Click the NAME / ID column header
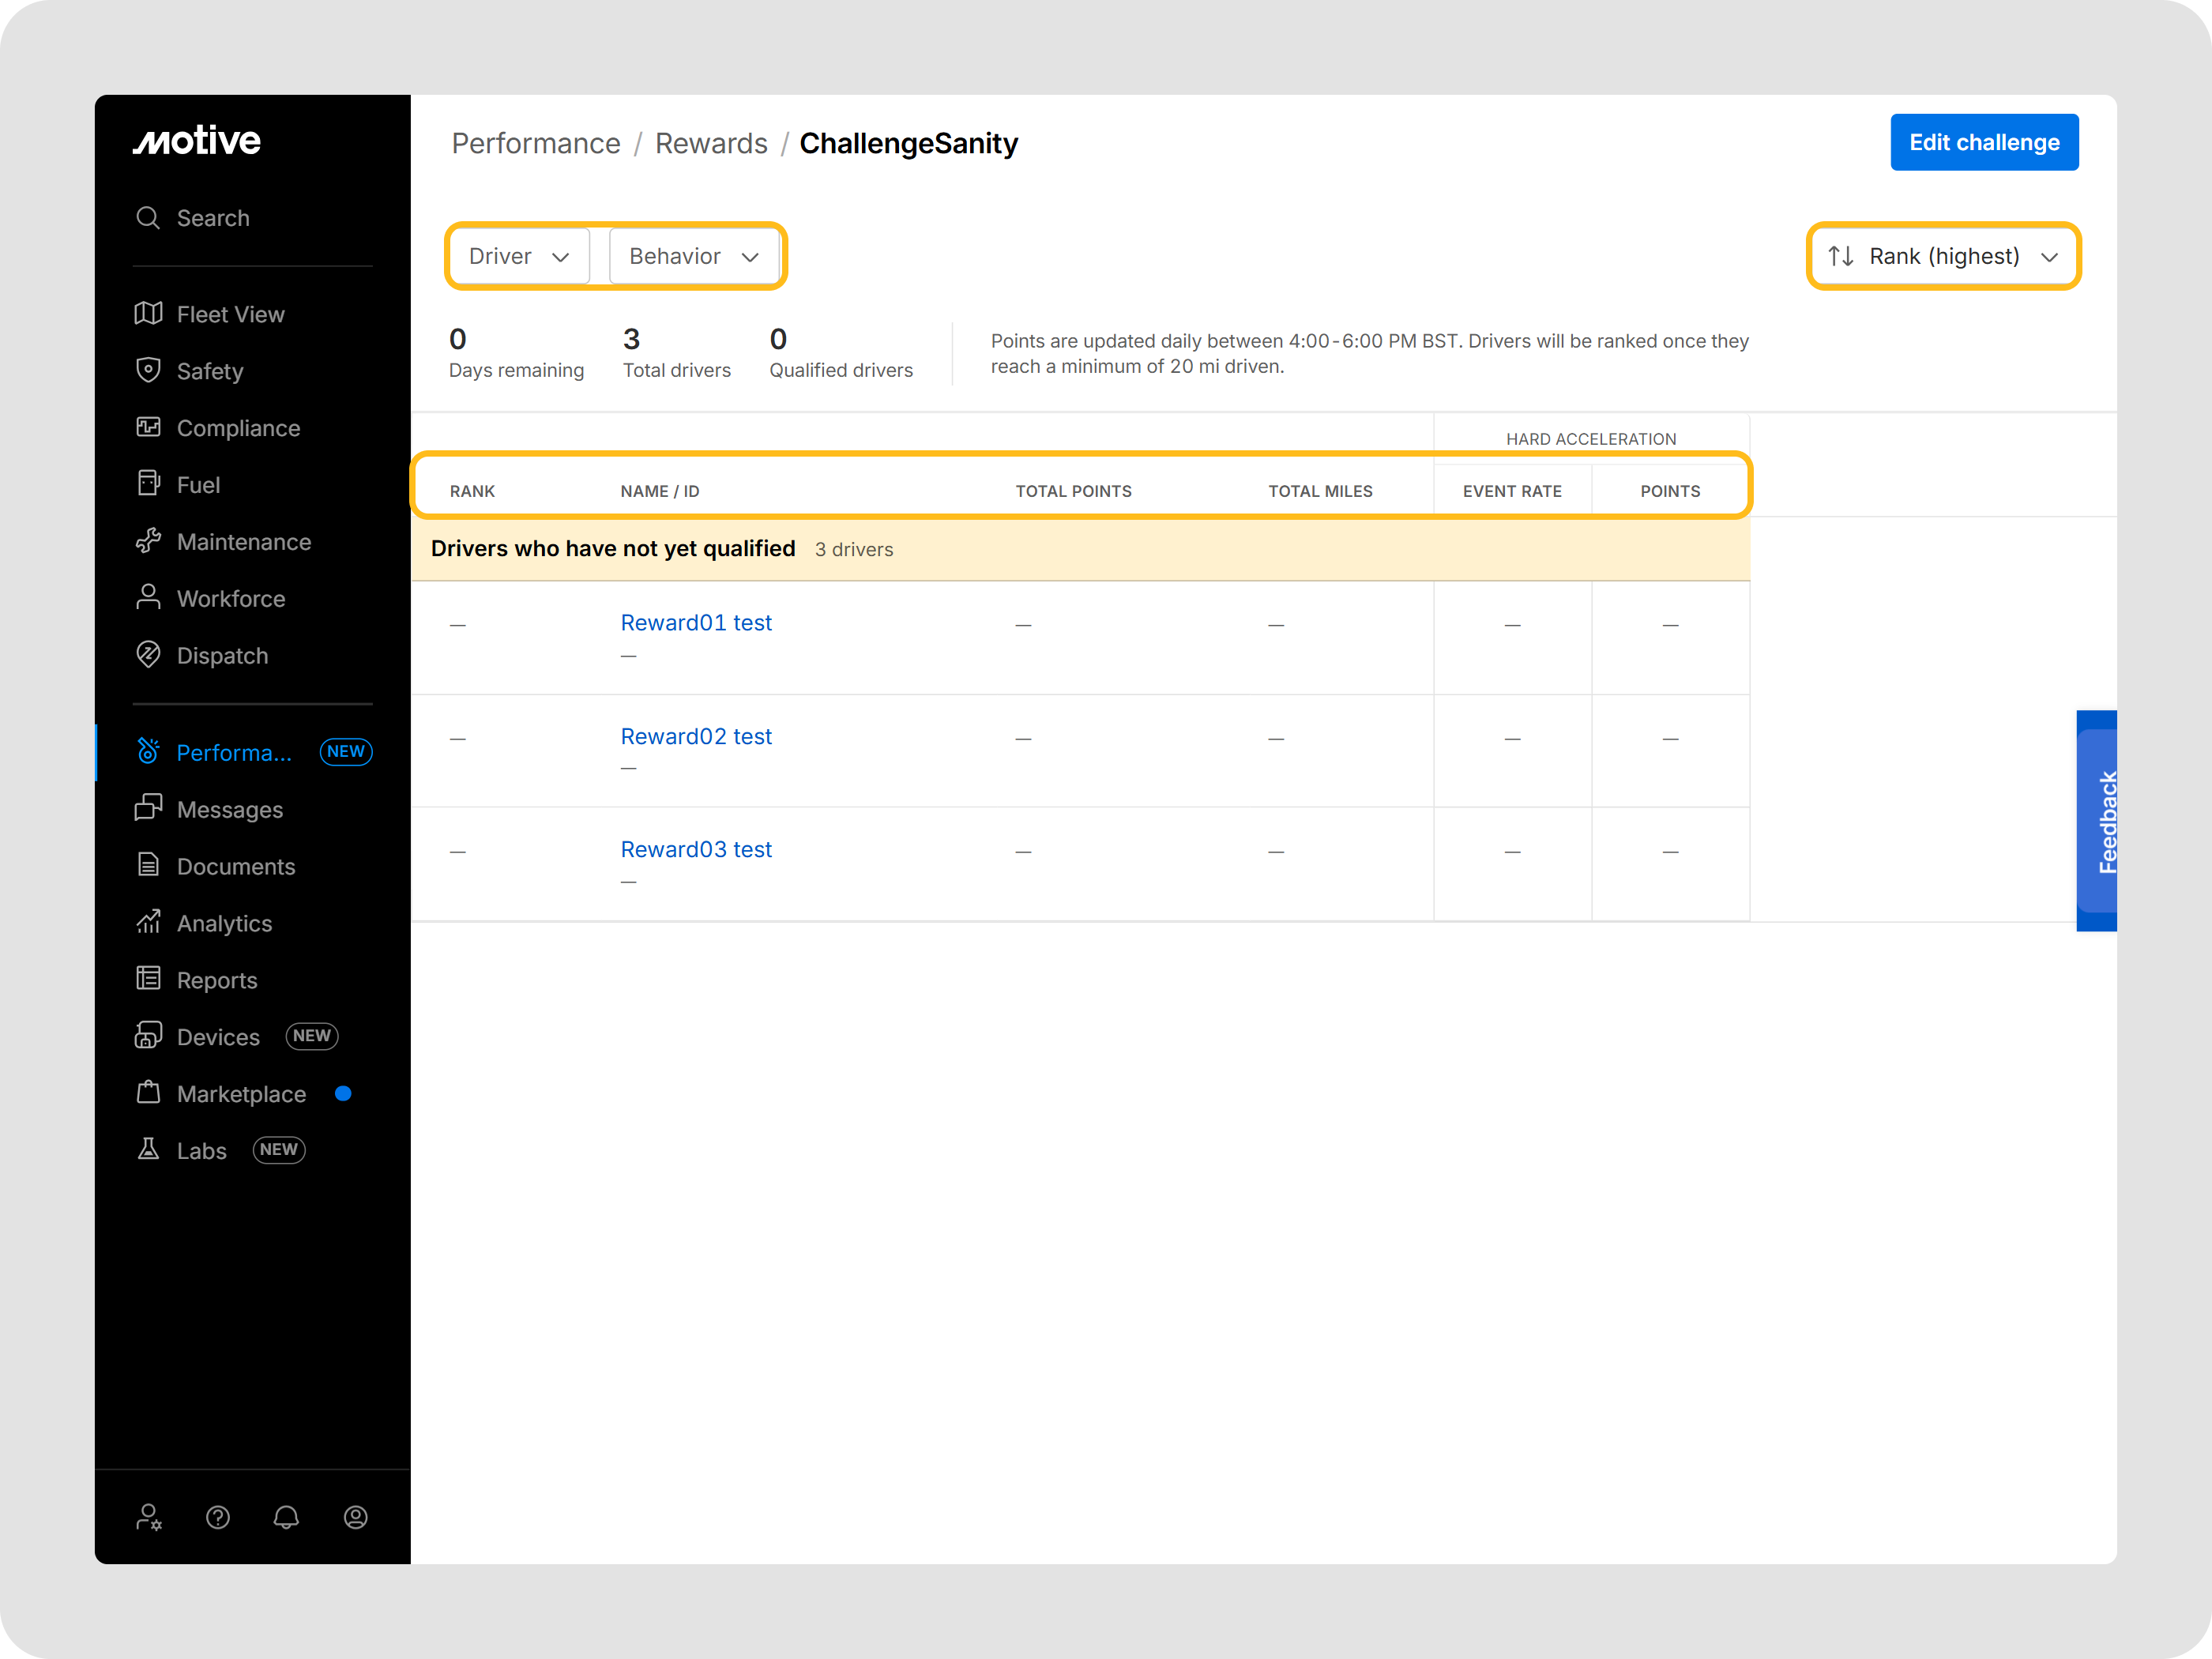 [660, 491]
